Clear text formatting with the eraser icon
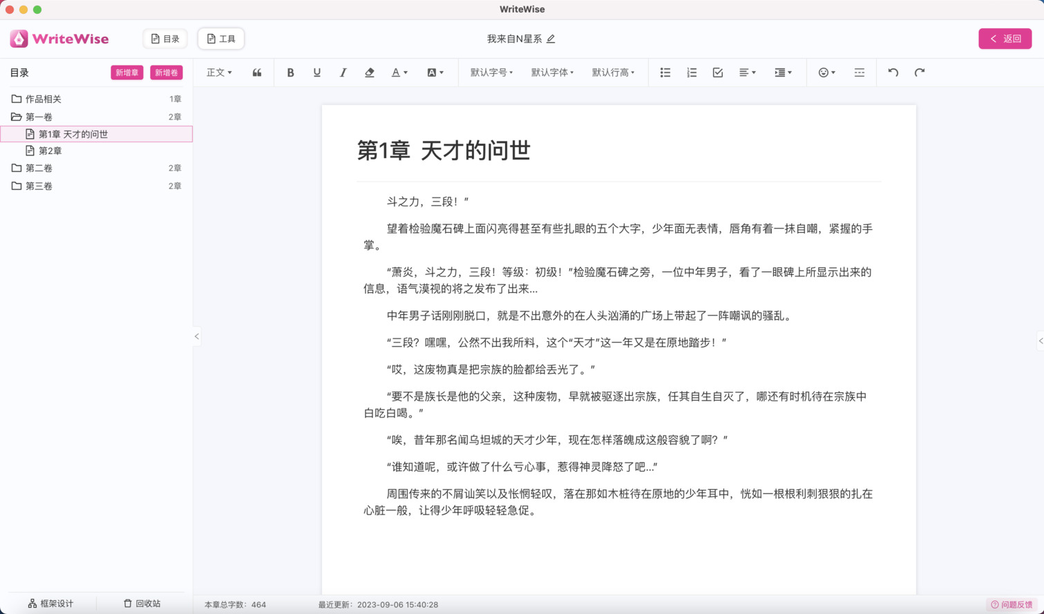The height and width of the screenshot is (614, 1044). pyautogui.click(x=369, y=72)
